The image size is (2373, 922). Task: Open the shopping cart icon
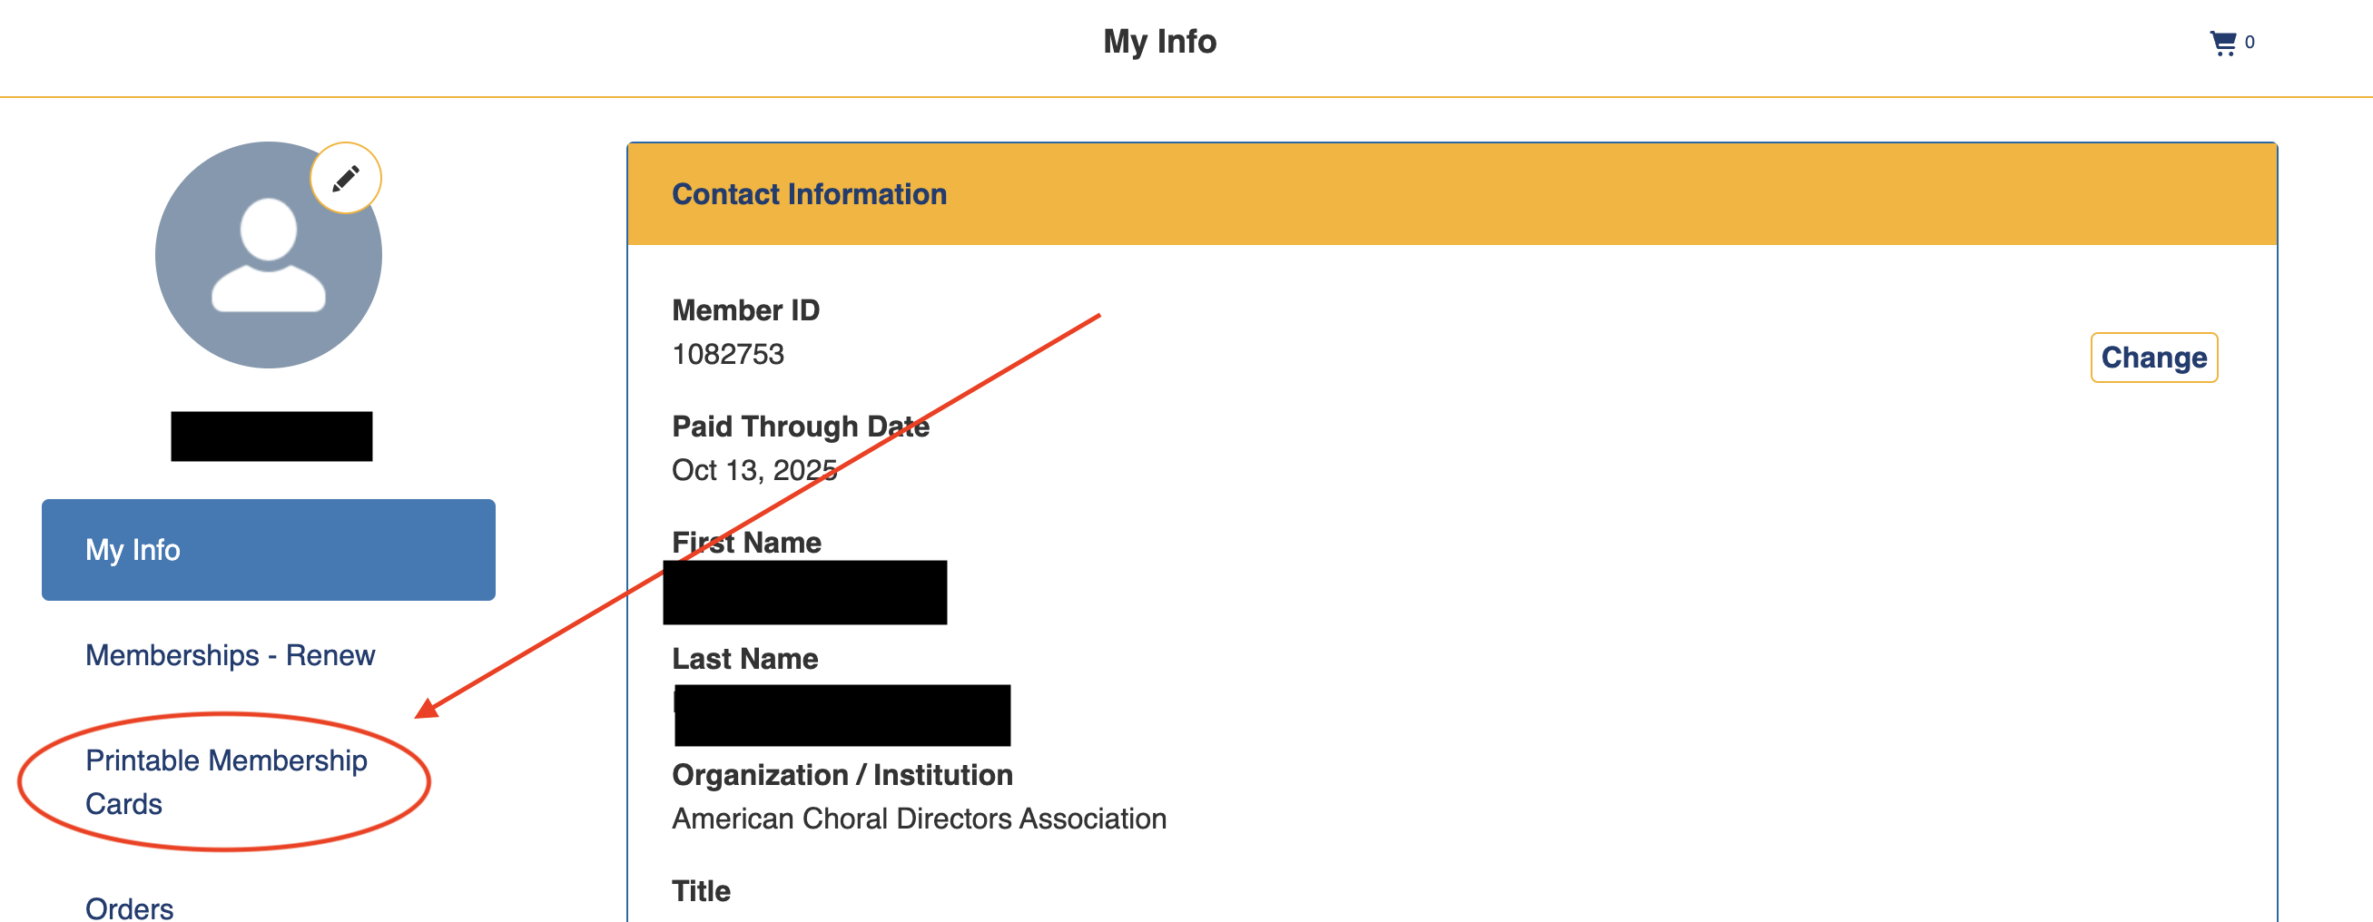tap(2222, 43)
